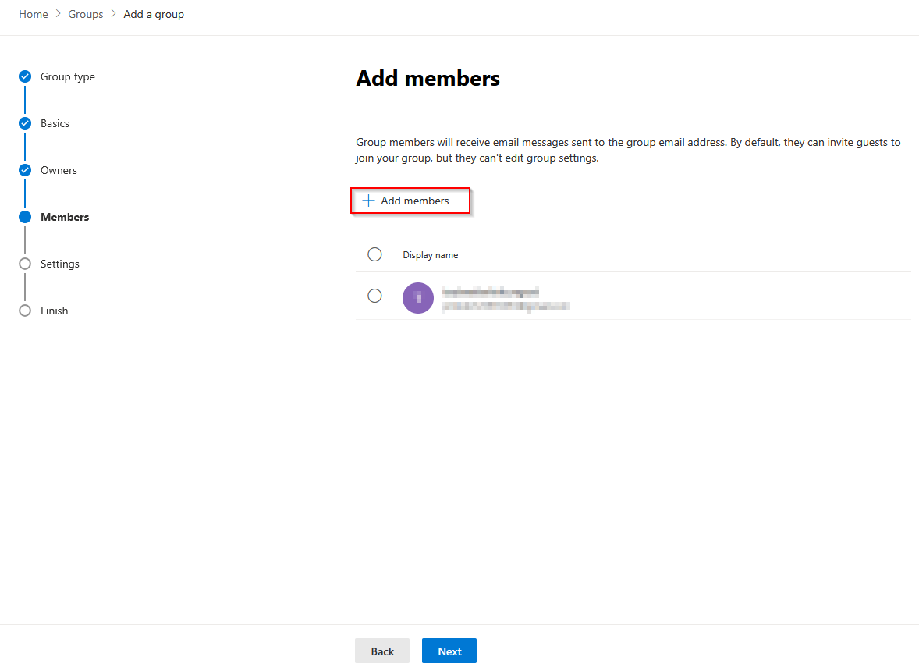Click the Finish step empty circle

pyautogui.click(x=25, y=311)
